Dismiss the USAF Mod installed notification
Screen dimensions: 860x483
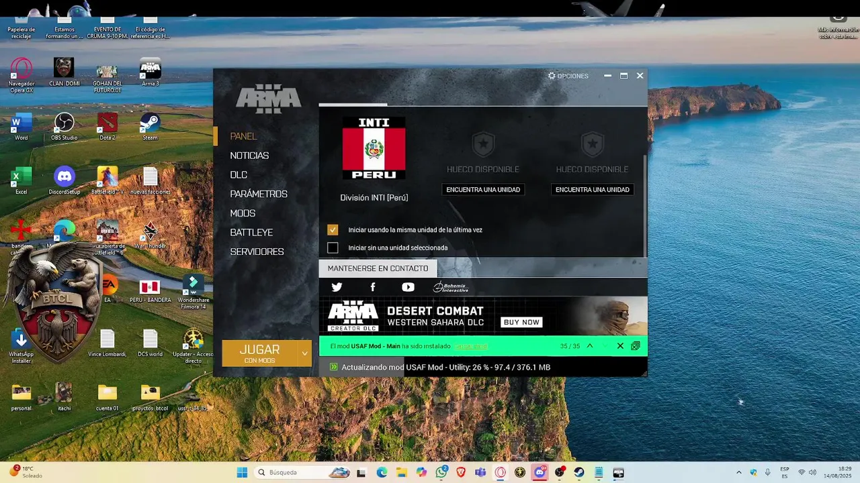point(620,346)
